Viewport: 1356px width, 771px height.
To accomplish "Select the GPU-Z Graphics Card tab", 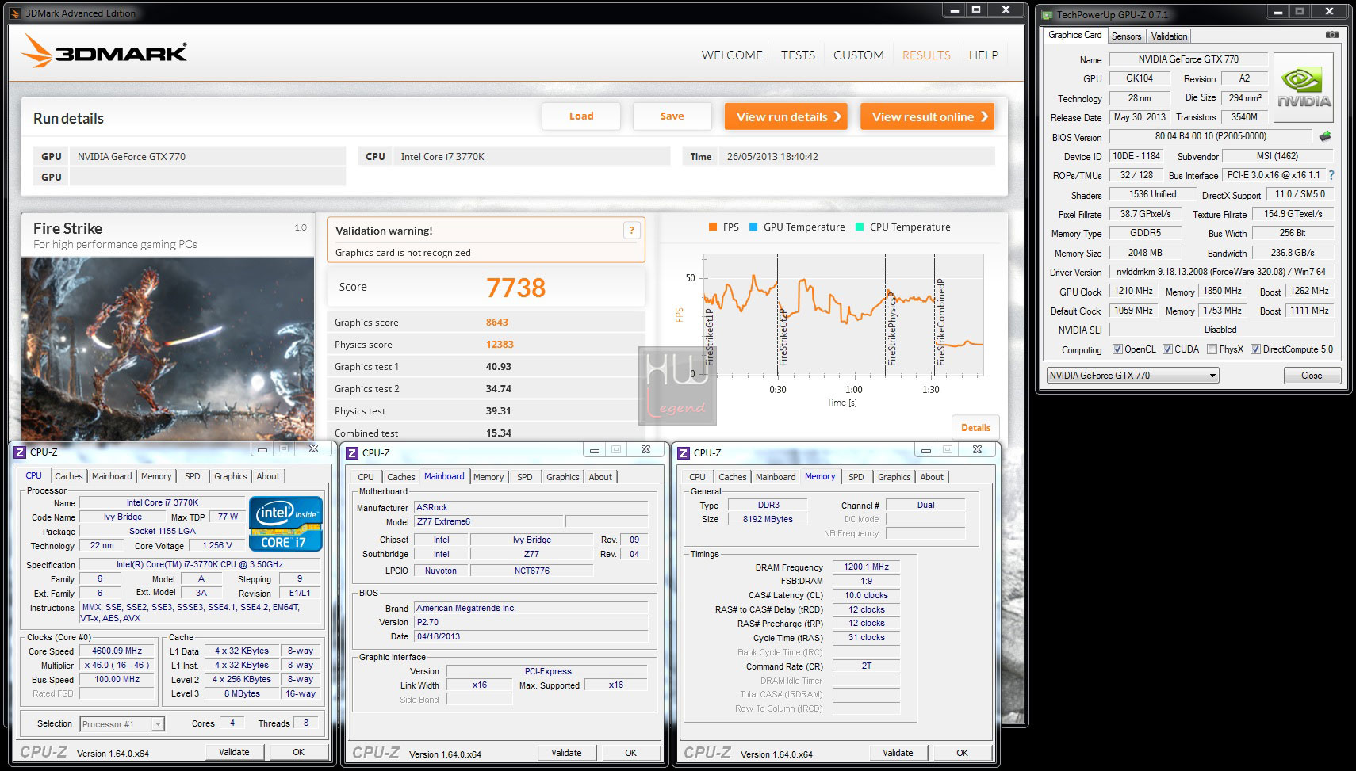I will pos(1074,35).
